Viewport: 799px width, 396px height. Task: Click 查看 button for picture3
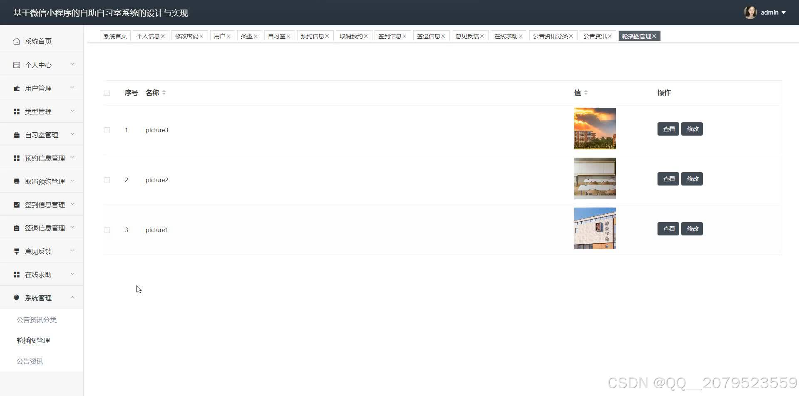(668, 129)
